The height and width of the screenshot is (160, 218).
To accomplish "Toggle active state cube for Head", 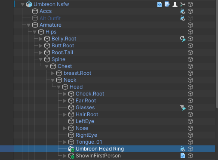I will tap(190, 87).
